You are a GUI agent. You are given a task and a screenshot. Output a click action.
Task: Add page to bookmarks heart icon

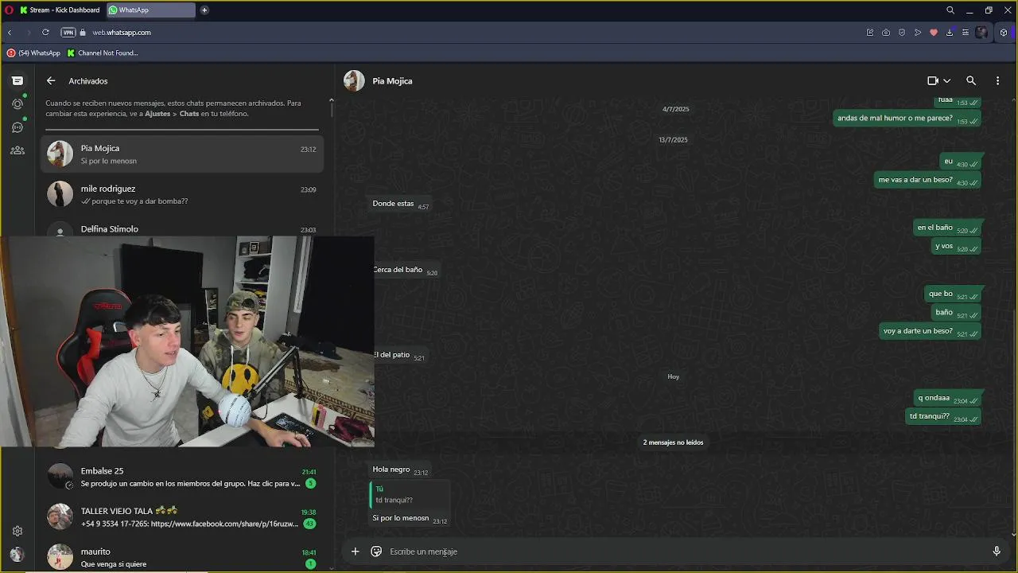click(934, 33)
